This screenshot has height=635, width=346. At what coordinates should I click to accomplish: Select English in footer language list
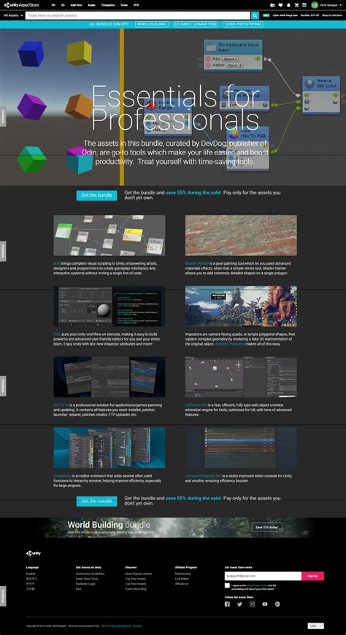click(31, 574)
